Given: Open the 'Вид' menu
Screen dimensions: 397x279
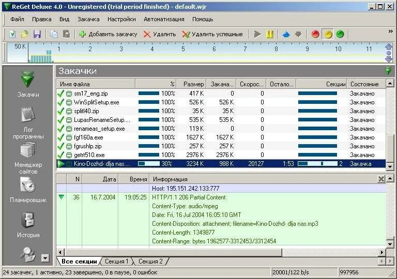Looking at the screenshot, I should coord(64,19).
